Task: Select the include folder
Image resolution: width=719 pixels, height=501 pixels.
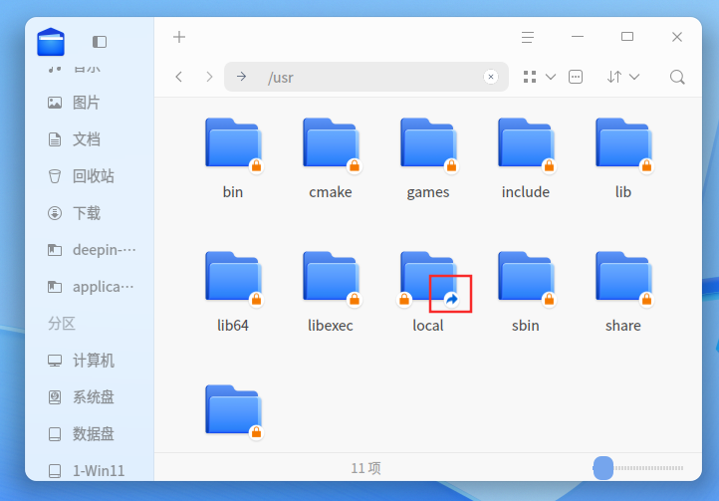Action: 526,158
